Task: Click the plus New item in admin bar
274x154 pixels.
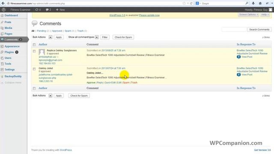Action: click(60, 10)
